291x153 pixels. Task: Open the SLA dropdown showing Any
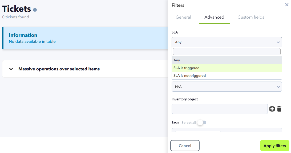227,42
